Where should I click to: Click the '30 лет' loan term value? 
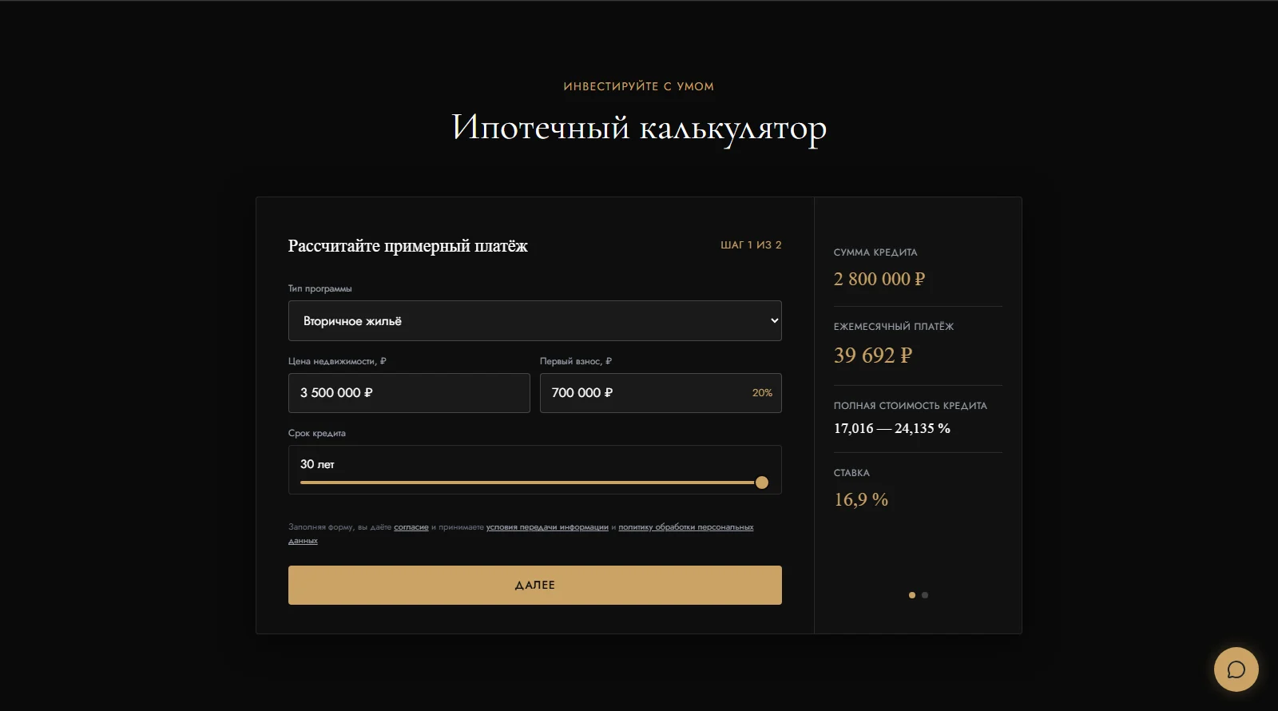coord(317,464)
